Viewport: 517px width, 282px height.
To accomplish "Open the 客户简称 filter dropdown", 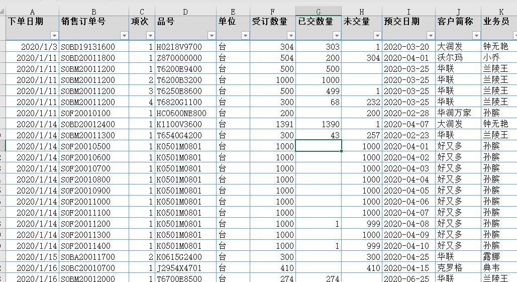I will coord(476,35).
